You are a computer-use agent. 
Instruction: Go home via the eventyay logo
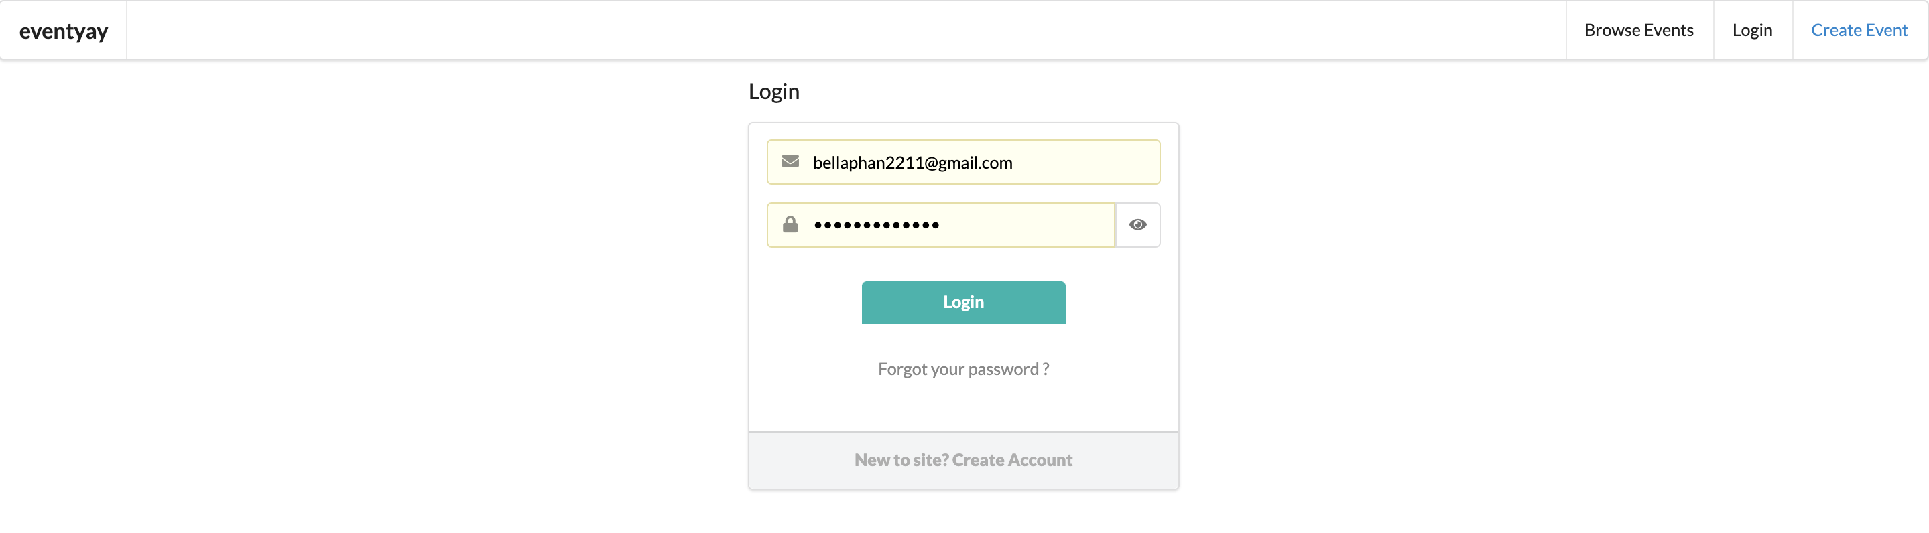[64, 31]
